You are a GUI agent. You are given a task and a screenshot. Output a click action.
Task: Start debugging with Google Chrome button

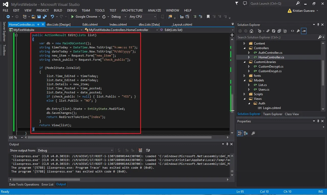84,17
